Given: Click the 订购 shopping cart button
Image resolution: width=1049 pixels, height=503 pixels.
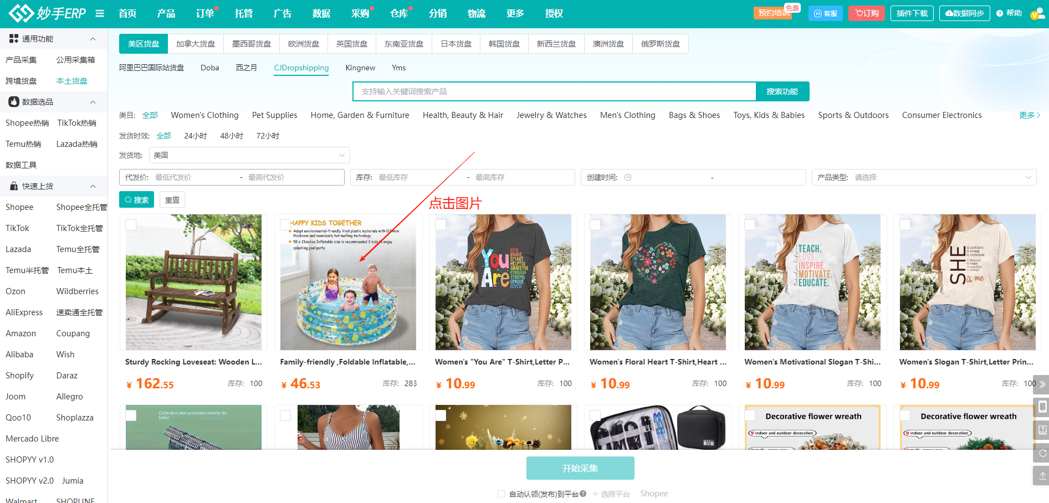Looking at the screenshot, I should pyautogui.click(x=867, y=13).
